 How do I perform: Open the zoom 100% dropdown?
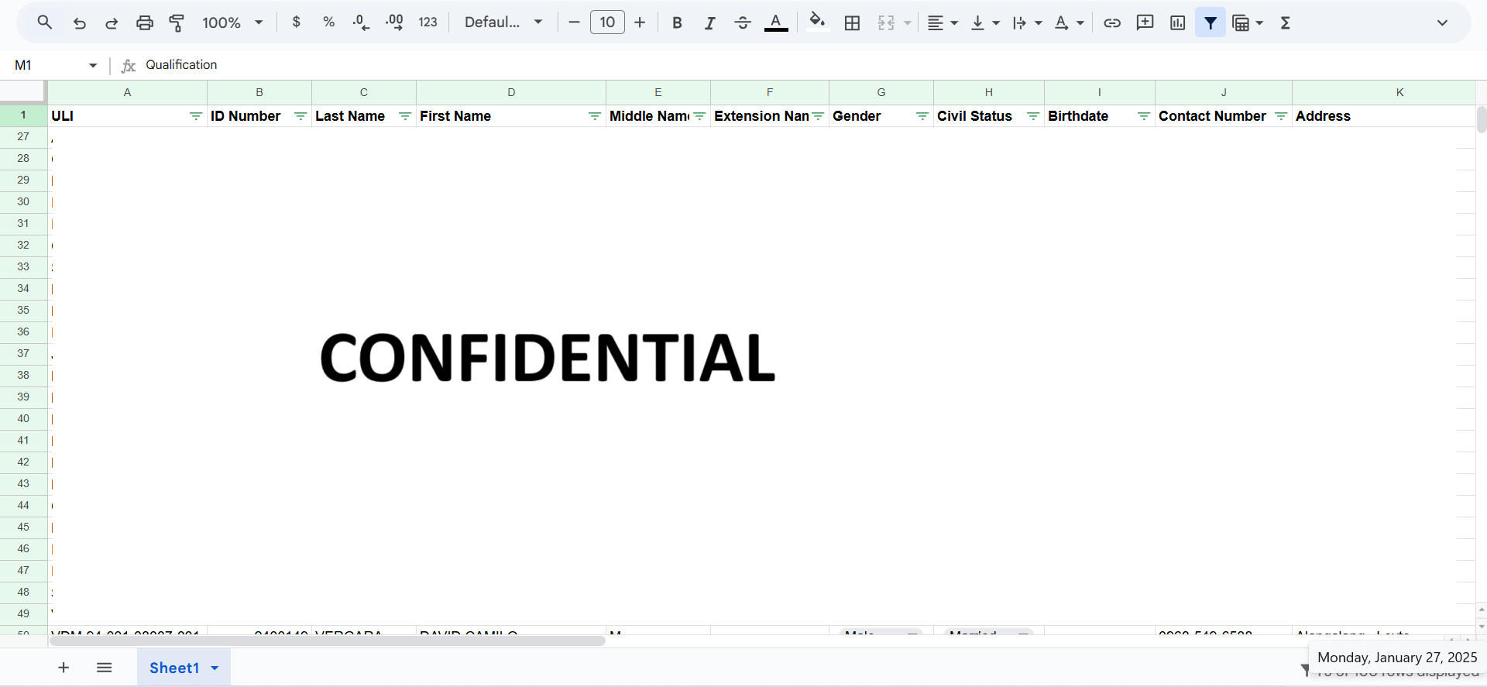(232, 22)
